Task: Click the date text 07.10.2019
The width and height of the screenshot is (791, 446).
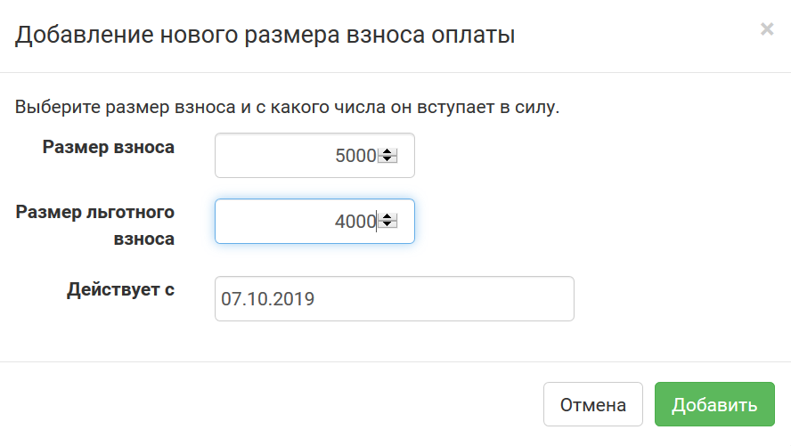Action: click(x=267, y=299)
